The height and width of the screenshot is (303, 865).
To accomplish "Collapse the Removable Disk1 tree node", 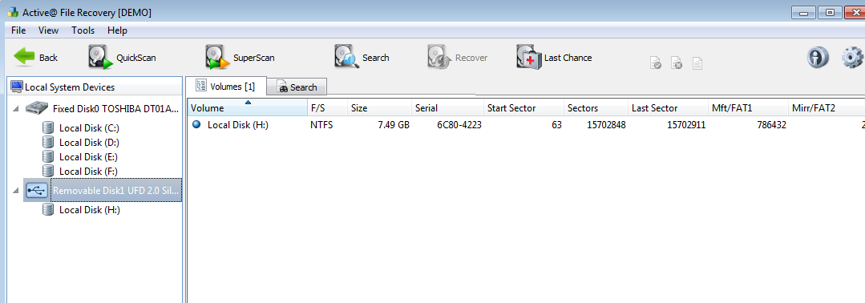I will coord(15,191).
